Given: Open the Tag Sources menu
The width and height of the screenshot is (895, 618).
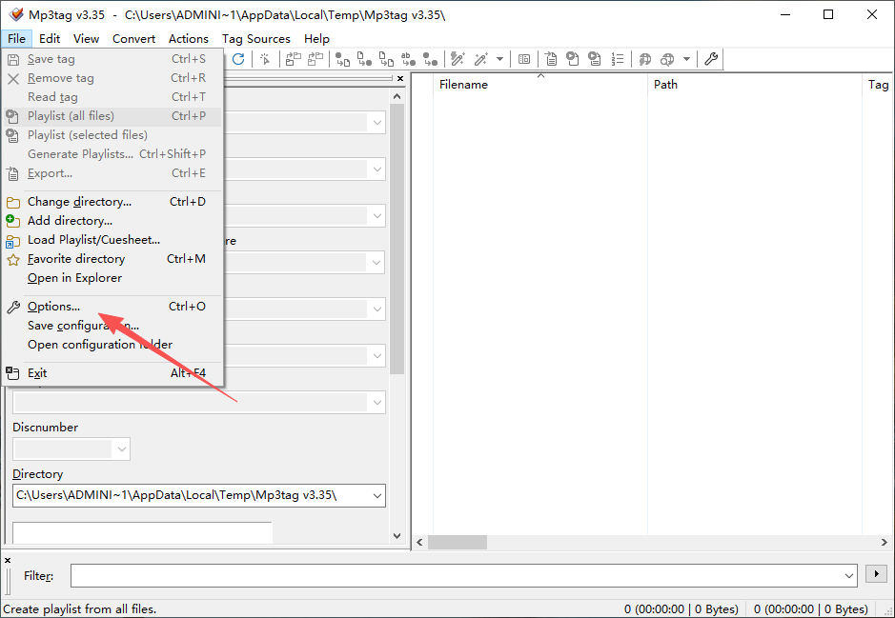Looking at the screenshot, I should tap(255, 39).
